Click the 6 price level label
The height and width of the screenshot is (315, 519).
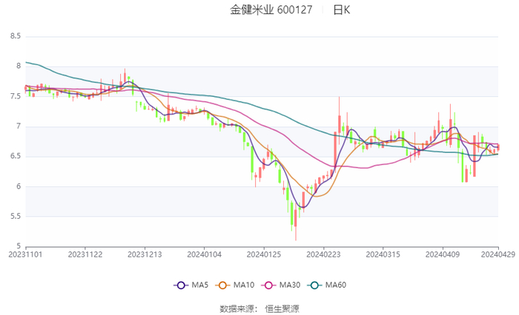(18, 186)
